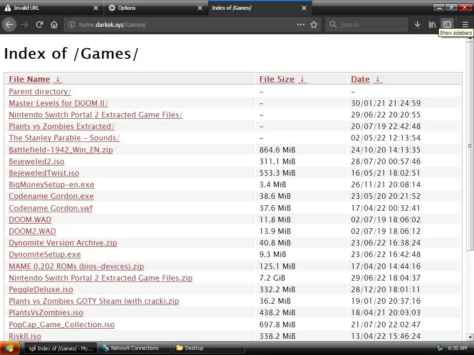Open Nintendo Switch Portal 2 Extracted Game Files folder
Screen dimensions: 474x355
[x=95, y=115]
